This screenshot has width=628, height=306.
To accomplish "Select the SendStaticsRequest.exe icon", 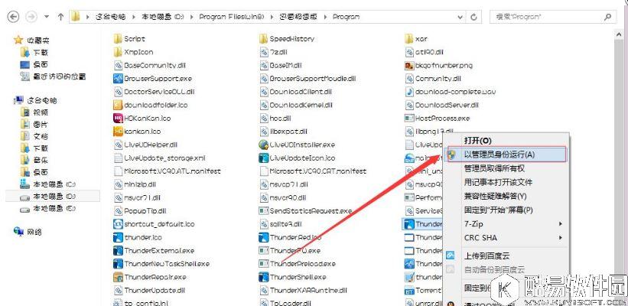I will tap(264, 210).
